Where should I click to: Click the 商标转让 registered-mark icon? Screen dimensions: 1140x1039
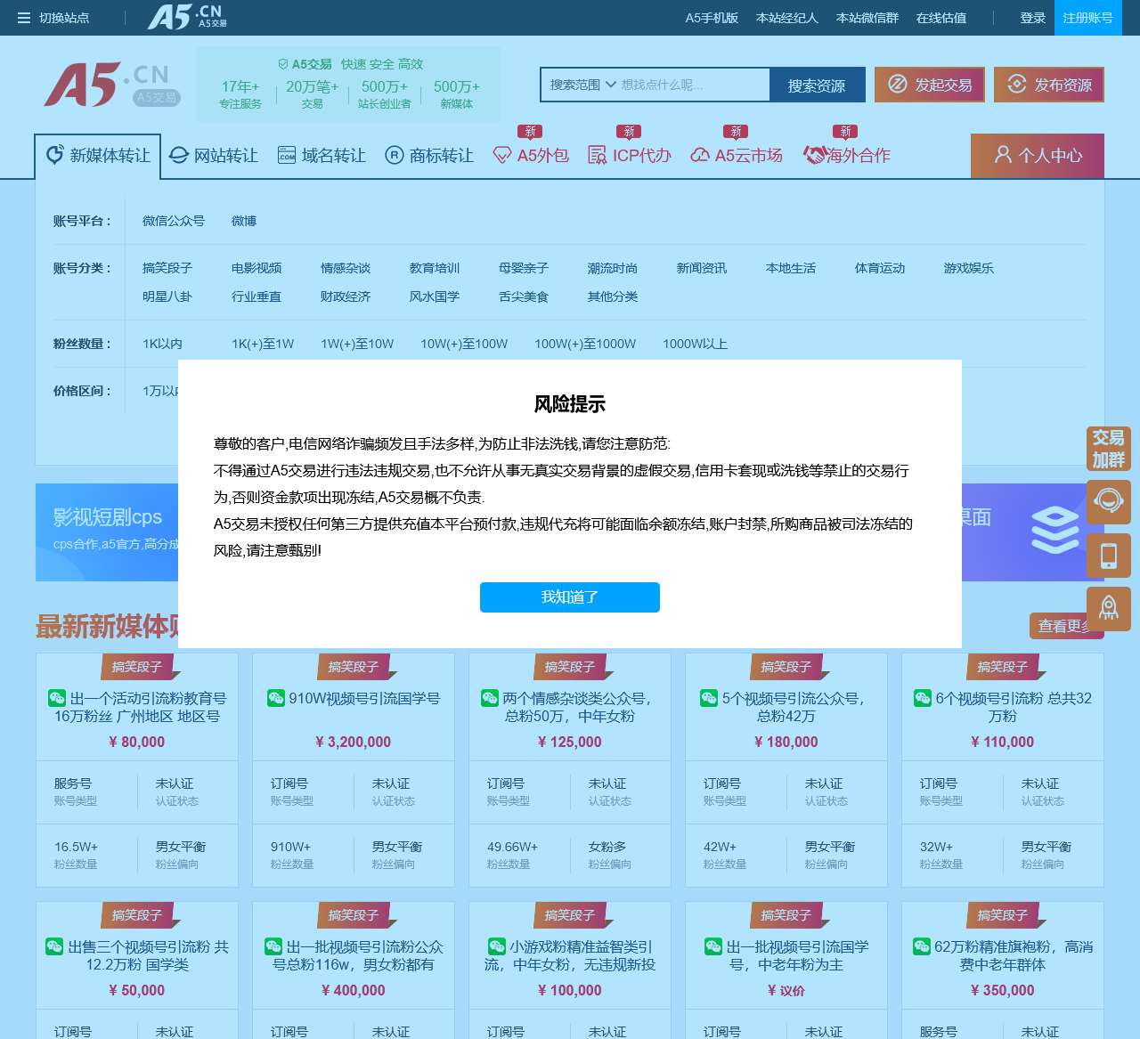395,156
